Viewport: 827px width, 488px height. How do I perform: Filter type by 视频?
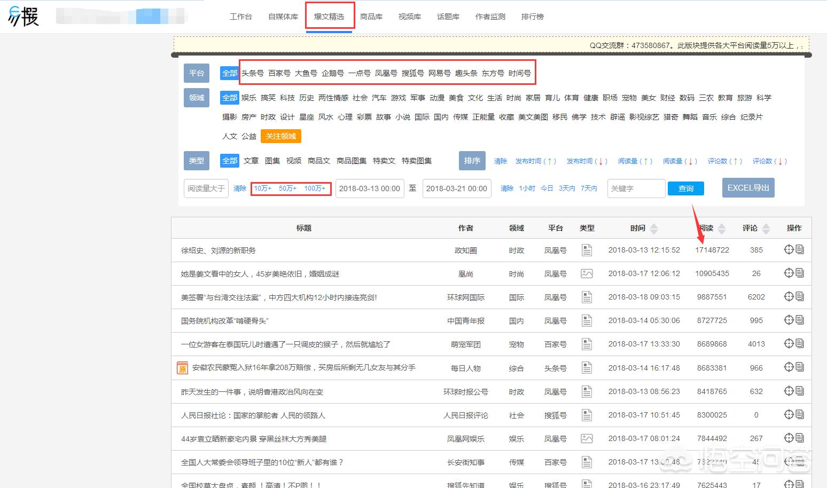click(x=294, y=161)
